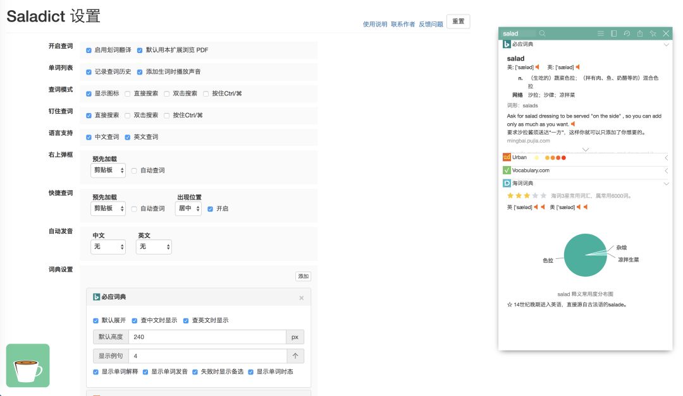Screen dimensions: 683x396
Task: Click the 重置 reset button
Action: point(458,21)
